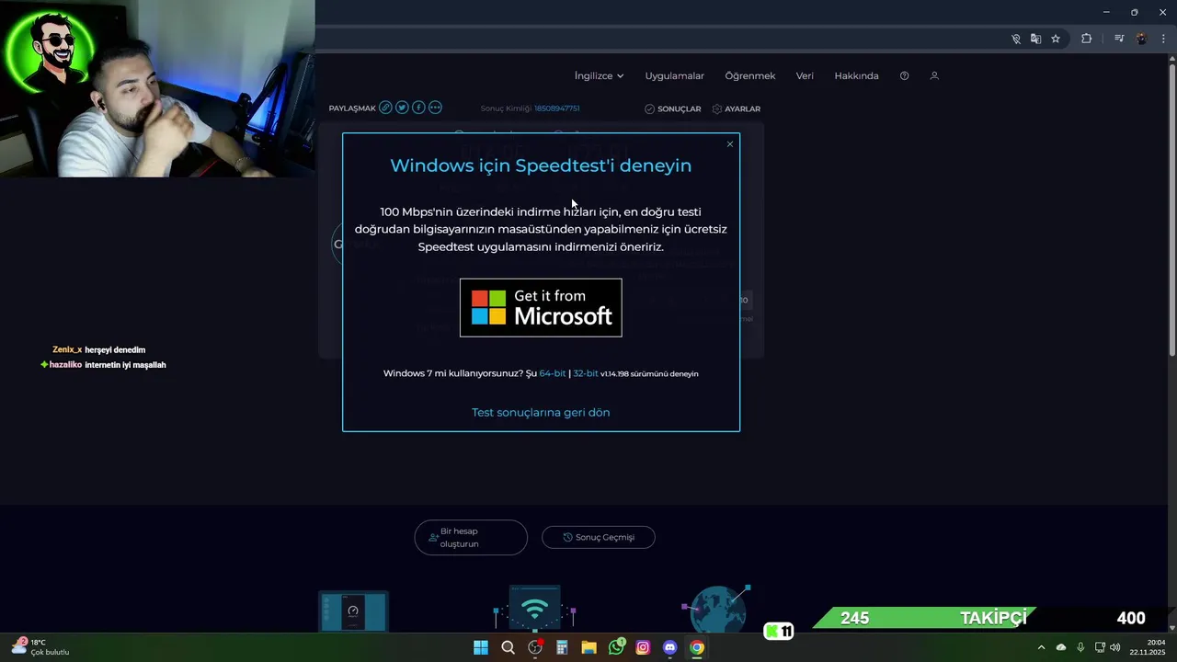Share result on Facebook icon
This screenshot has width=1177, height=662.
coord(418,108)
